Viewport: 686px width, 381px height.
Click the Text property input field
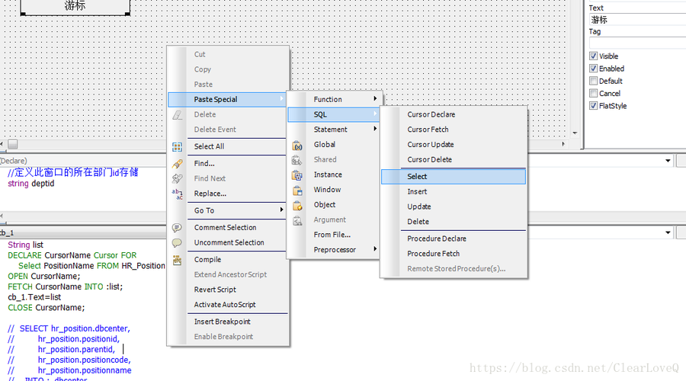pyautogui.click(x=637, y=20)
